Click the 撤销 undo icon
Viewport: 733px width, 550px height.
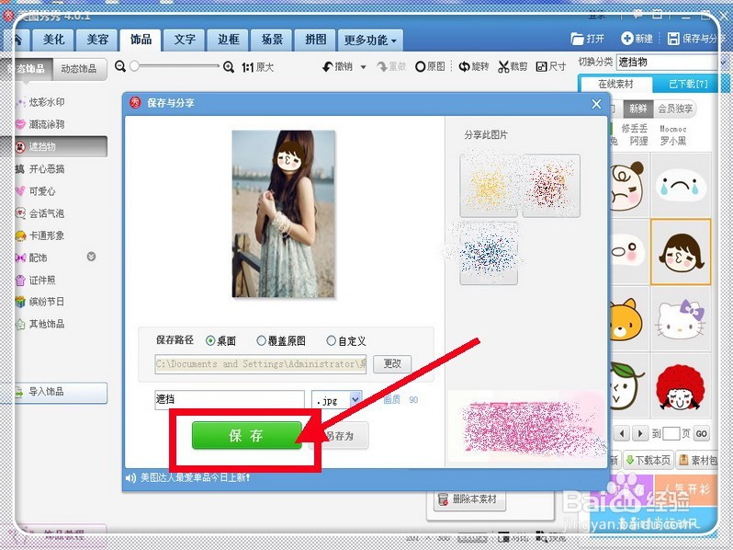(328, 67)
